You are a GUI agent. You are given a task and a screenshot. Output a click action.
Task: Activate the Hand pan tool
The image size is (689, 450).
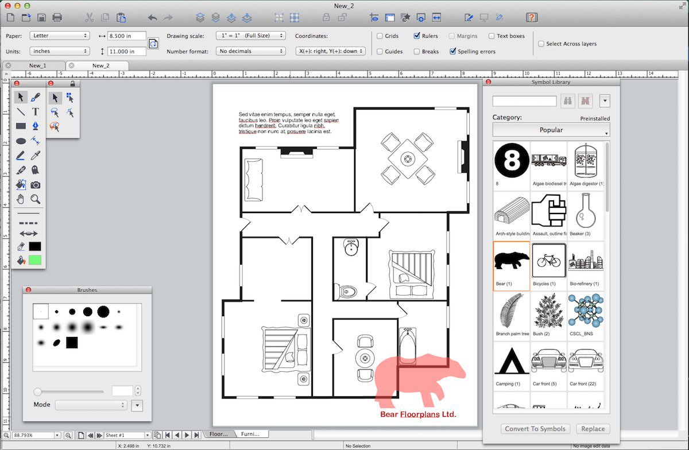[x=21, y=199]
